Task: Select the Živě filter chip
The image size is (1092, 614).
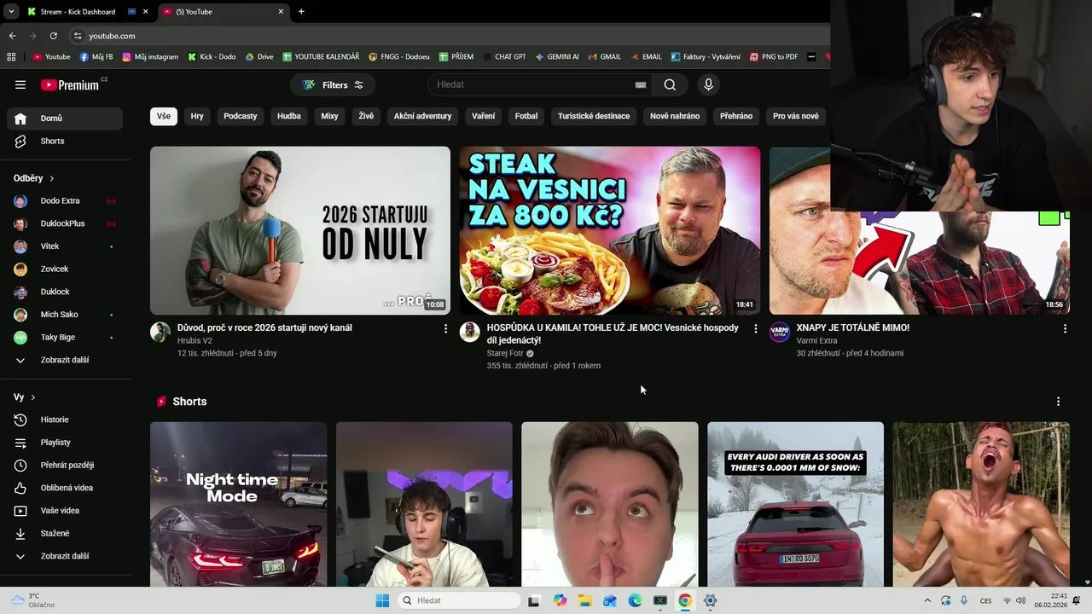Action: 366,116
